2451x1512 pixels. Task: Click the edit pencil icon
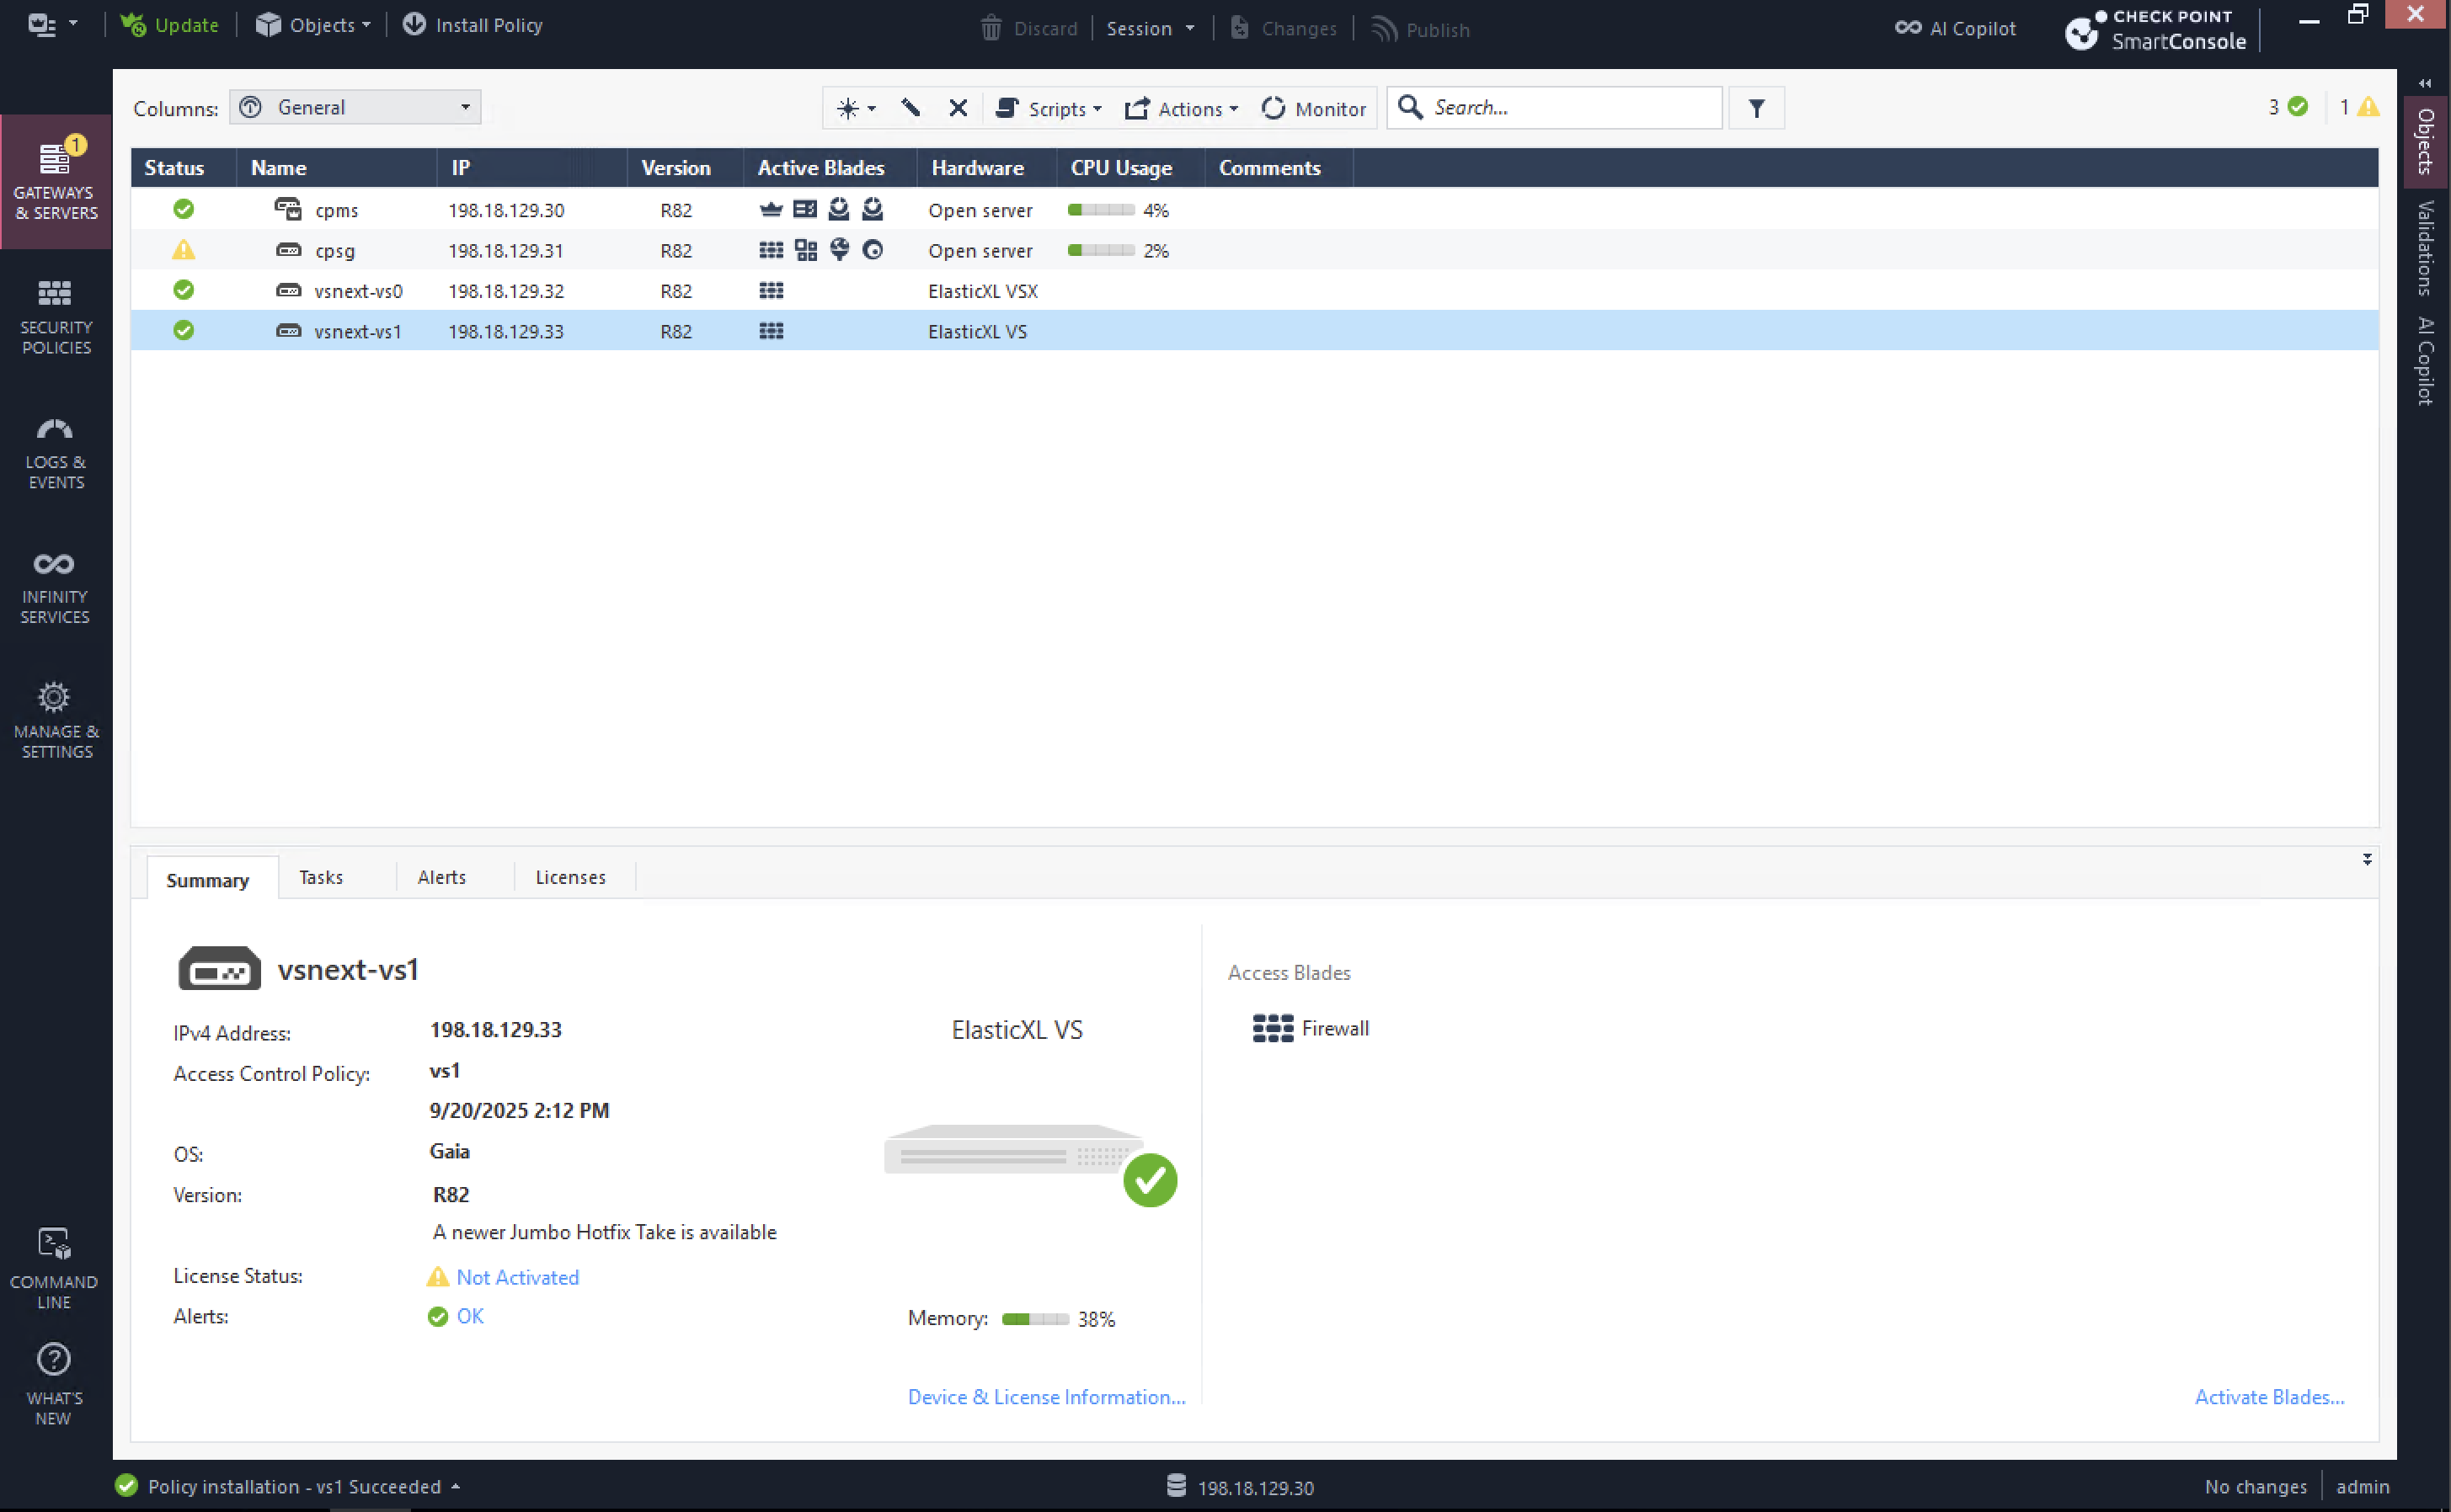click(910, 108)
